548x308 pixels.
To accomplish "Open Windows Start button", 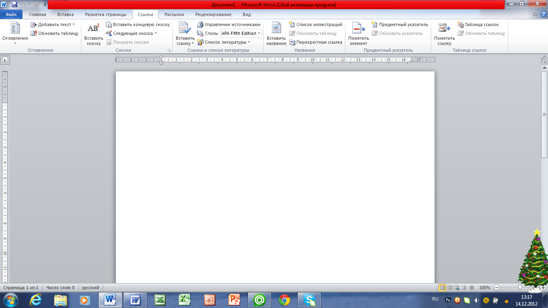I will click(x=11, y=300).
